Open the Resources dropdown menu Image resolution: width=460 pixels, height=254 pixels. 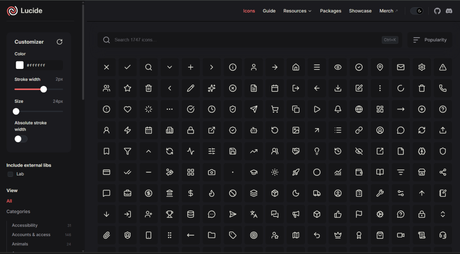[x=297, y=11]
